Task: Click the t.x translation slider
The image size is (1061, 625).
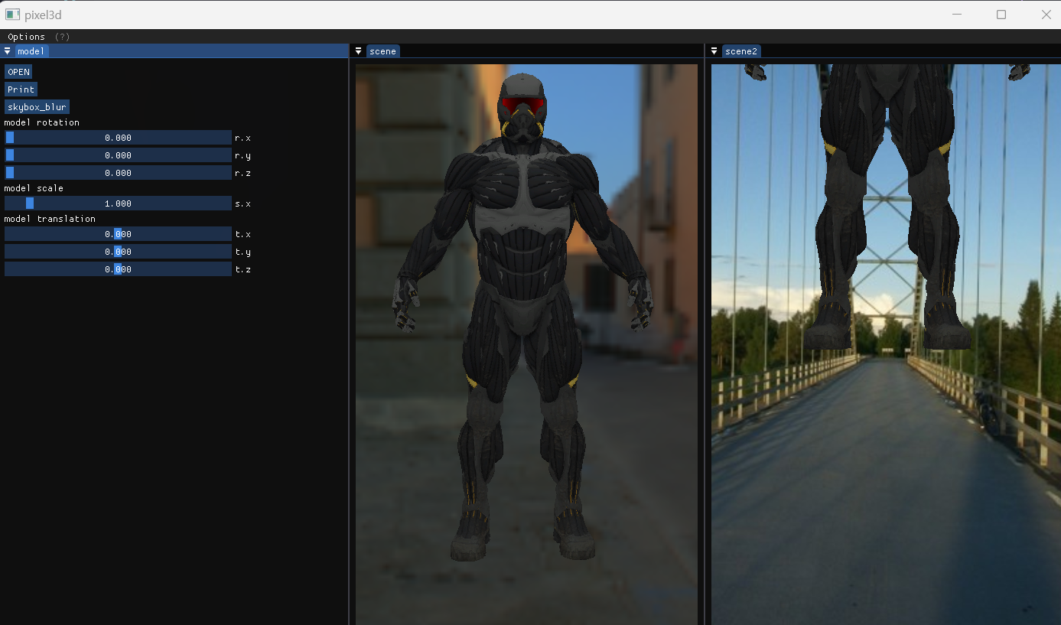Action: 118,234
